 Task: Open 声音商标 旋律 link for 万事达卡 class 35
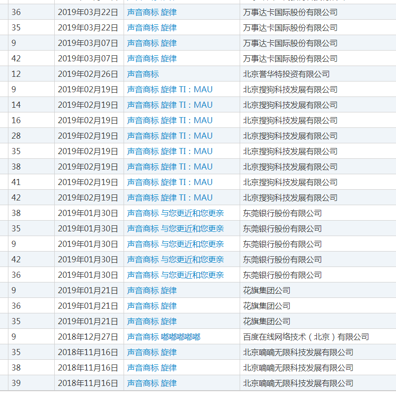(x=152, y=28)
